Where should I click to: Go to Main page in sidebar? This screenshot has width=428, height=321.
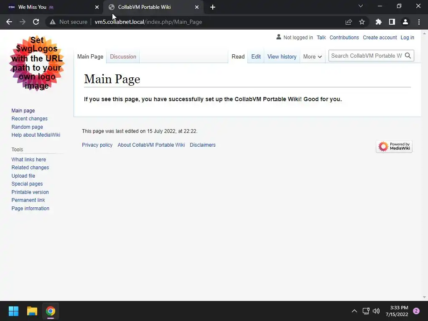click(23, 110)
